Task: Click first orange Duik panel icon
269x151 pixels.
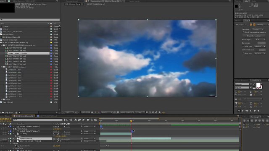Action: [x=251, y=25]
